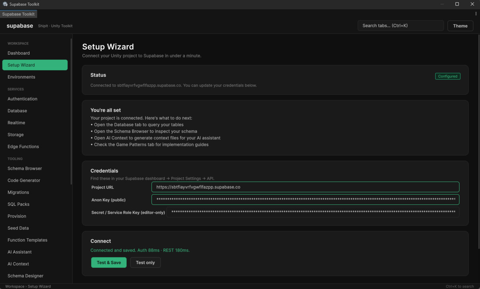Minimize the Supabase Toolkit window
The width and height of the screenshot is (480, 289).
coord(442,4)
